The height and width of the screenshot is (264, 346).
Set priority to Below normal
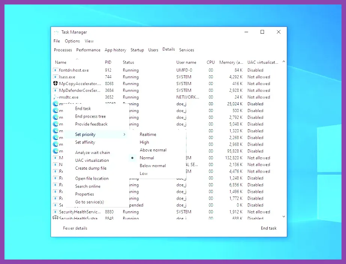153,166
